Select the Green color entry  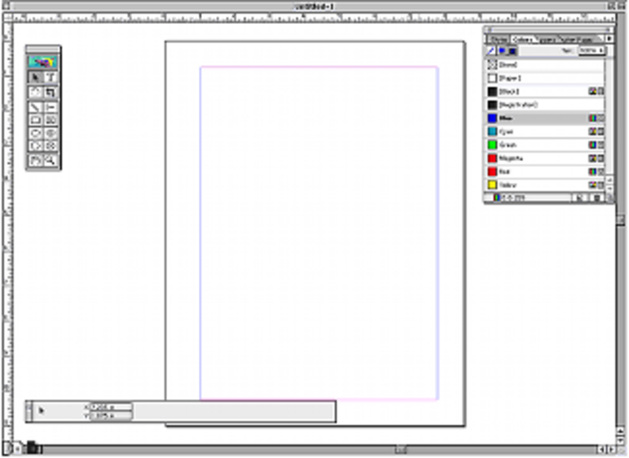coord(546,145)
